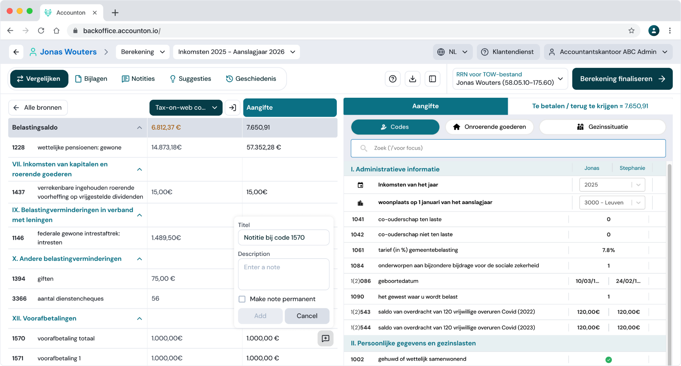Image resolution: width=681 pixels, height=366 pixels.
Task: Add a note for code 1570
Action: click(x=326, y=338)
